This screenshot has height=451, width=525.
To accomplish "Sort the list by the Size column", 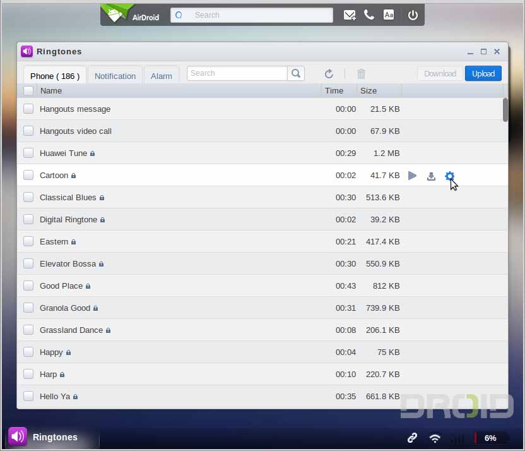I will (369, 91).
